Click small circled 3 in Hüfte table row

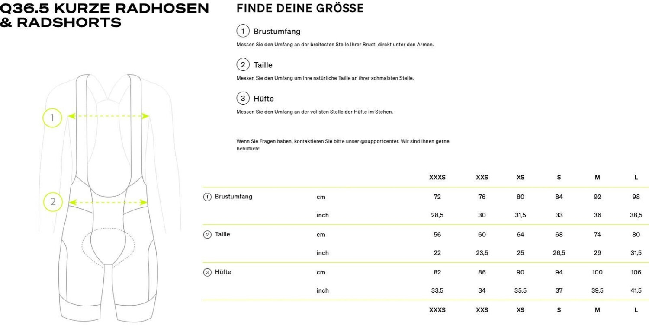(207, 272)
